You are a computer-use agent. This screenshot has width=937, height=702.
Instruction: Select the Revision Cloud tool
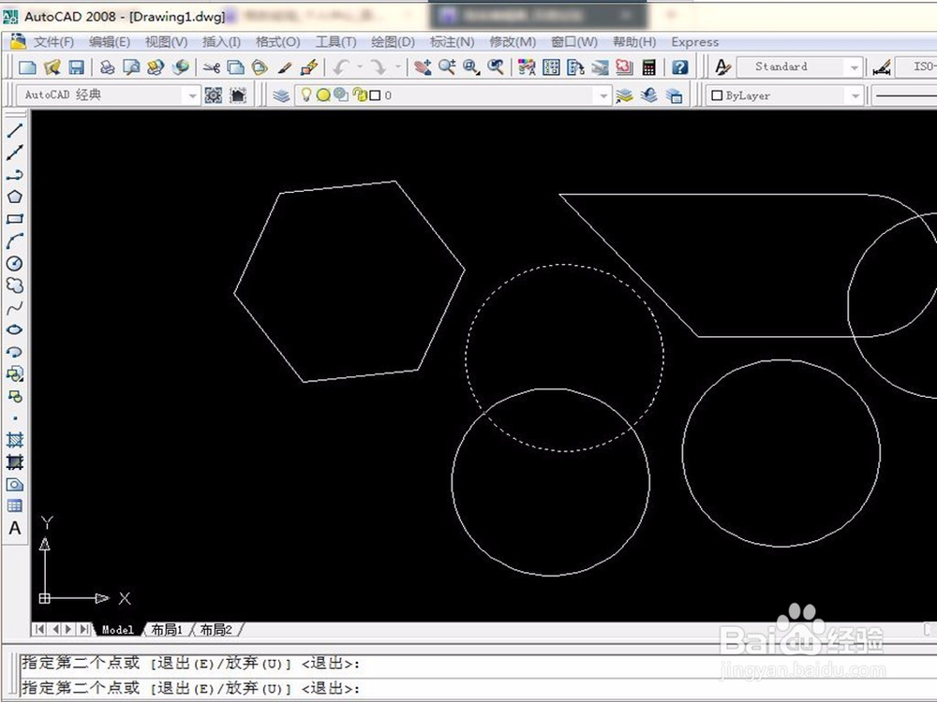(14, 285)
